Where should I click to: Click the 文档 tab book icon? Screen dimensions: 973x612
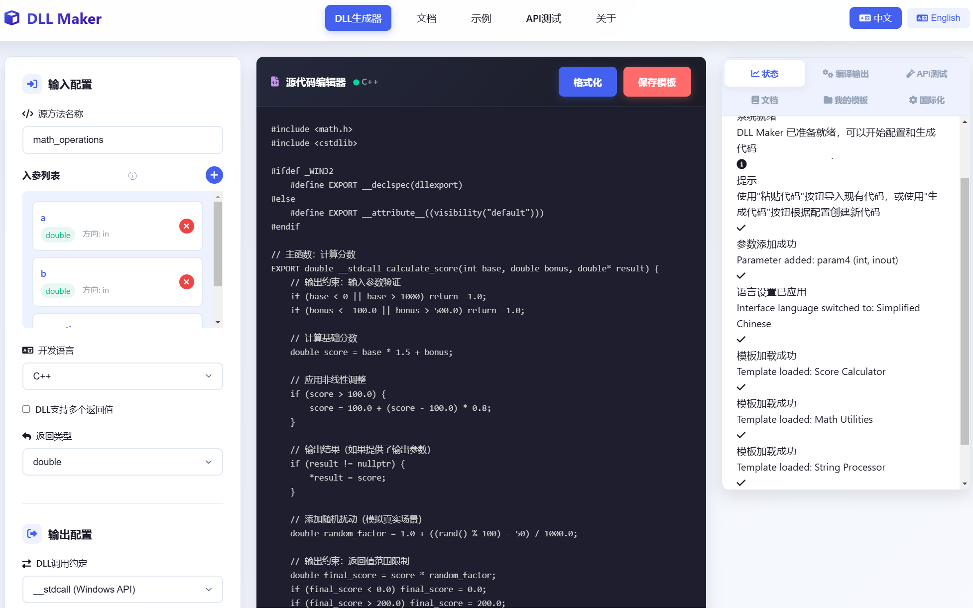click(x=755, y=100)
